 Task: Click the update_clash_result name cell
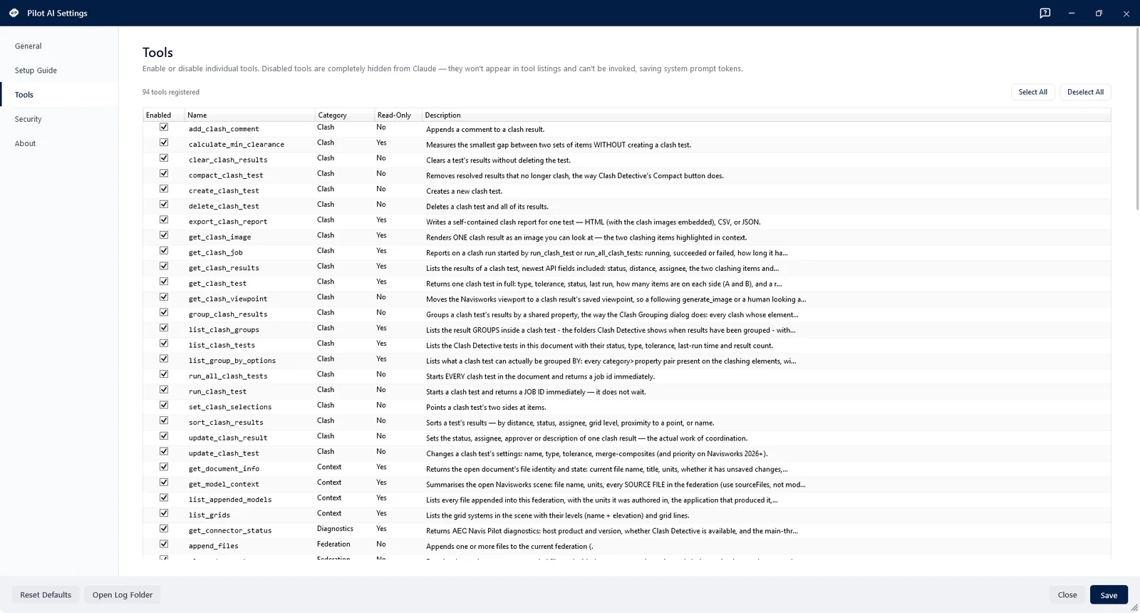(x=228, y=438)
